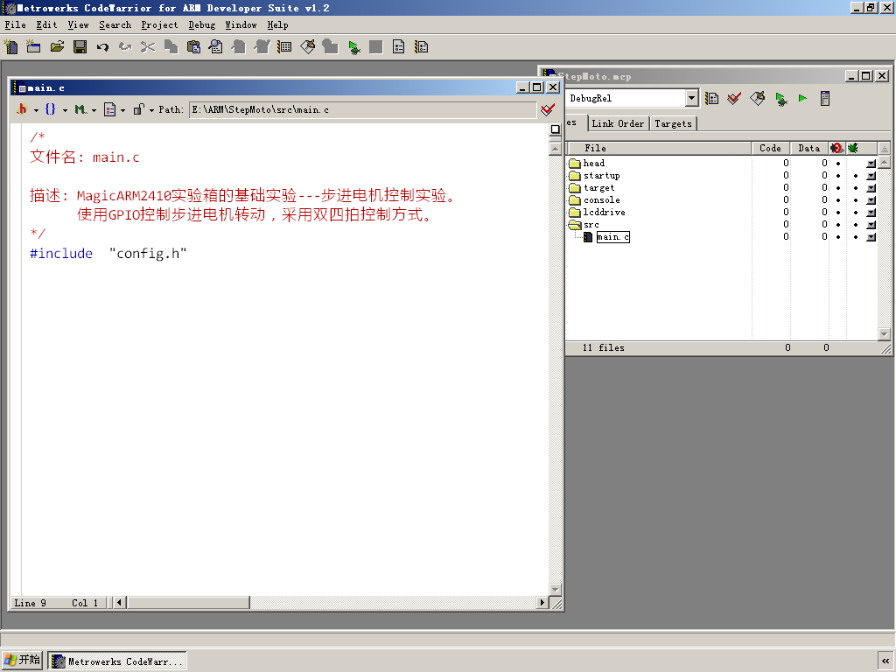Viewport: 896px width, 672px height.
Task: Select main.c in the project tree
Action: (x=613, y=236)
